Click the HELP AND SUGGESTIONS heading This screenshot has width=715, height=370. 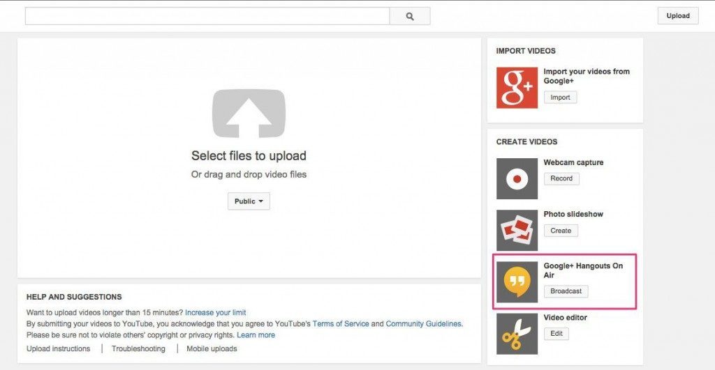(x=74, y=297)
